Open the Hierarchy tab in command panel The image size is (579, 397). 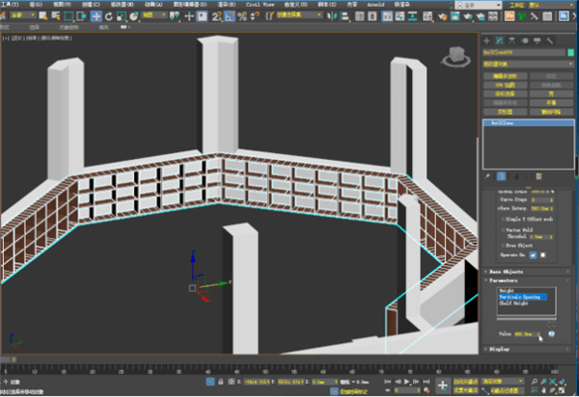click(x=513, y=41)
